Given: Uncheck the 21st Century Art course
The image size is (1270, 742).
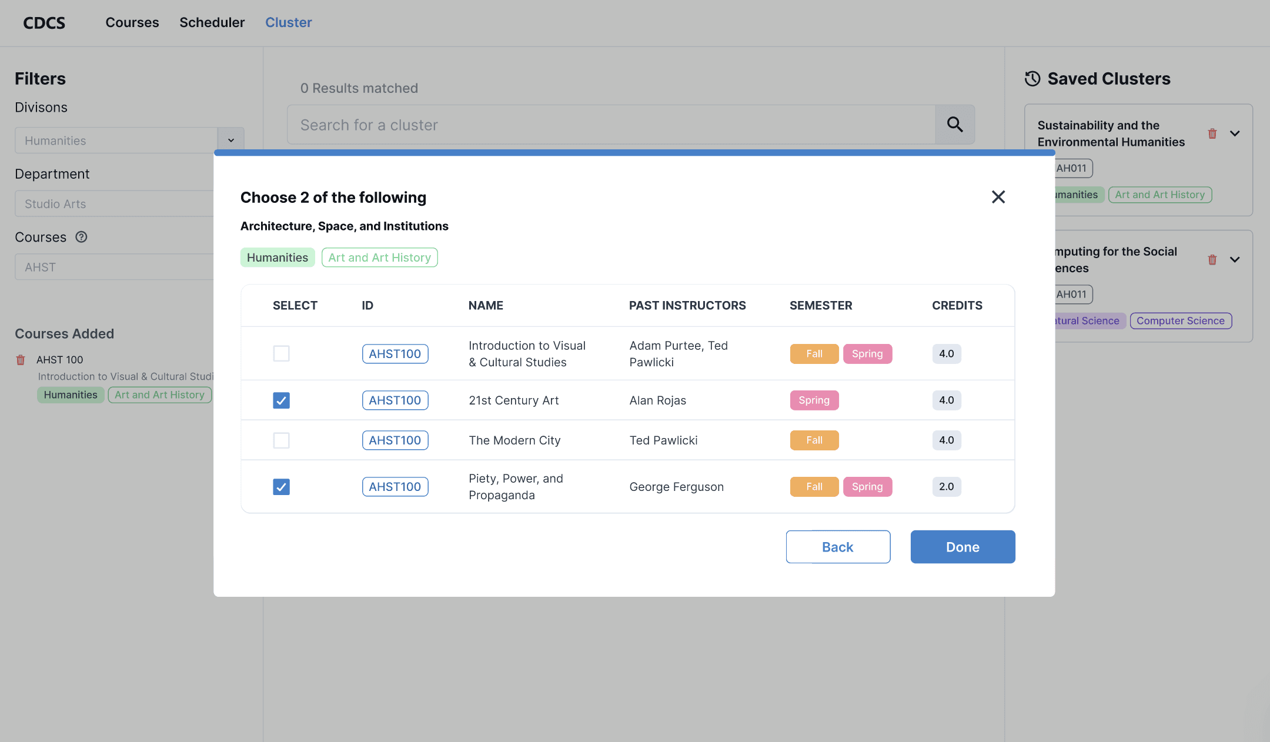Looking at the screenshot, I should (x=281, y=400).
